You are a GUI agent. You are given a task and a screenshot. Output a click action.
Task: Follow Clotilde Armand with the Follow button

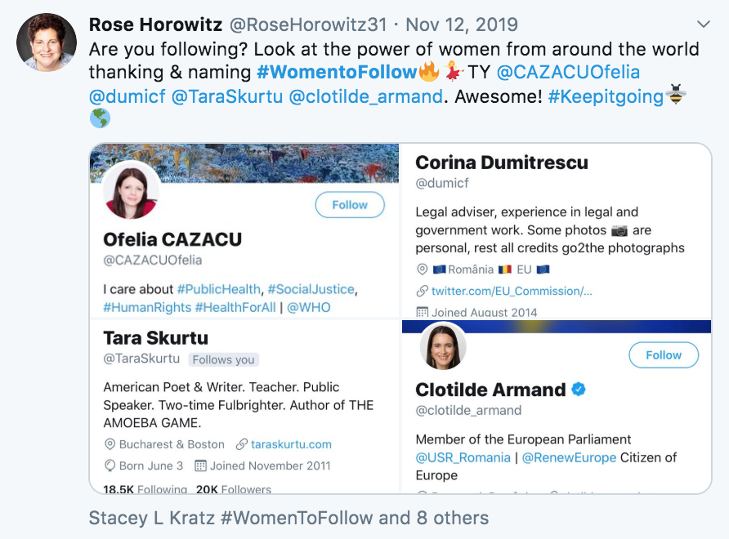click(664, 355)
